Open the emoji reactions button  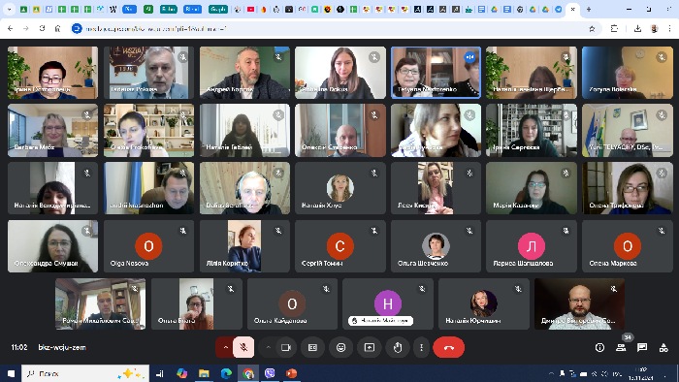coord(341,347)
